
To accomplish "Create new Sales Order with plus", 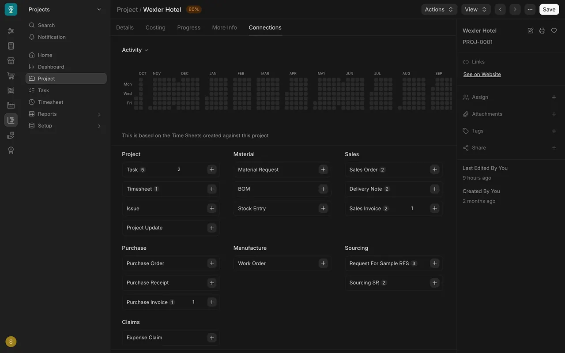I will pos(435,169).
